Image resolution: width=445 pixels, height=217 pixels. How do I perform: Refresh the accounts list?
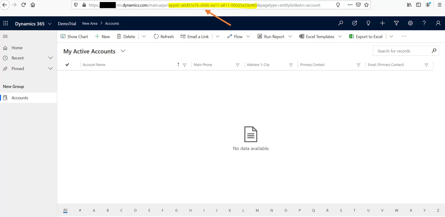[x=164, y=37]
